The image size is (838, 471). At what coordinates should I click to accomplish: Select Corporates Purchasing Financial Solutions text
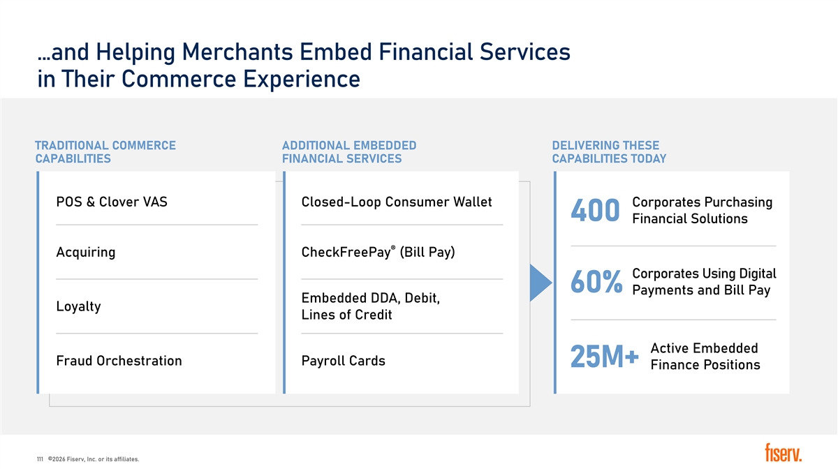point(702,211)
